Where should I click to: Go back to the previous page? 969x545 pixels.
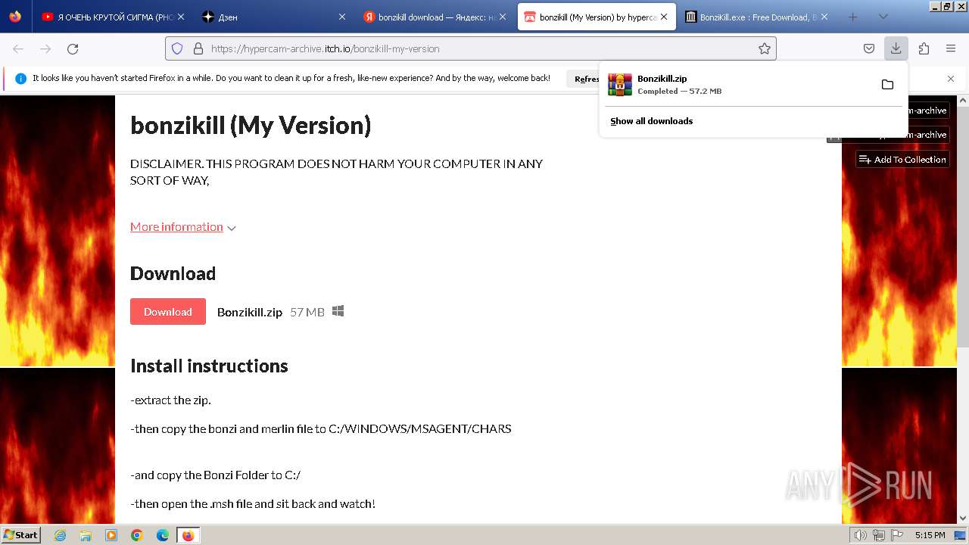[18, 48]
